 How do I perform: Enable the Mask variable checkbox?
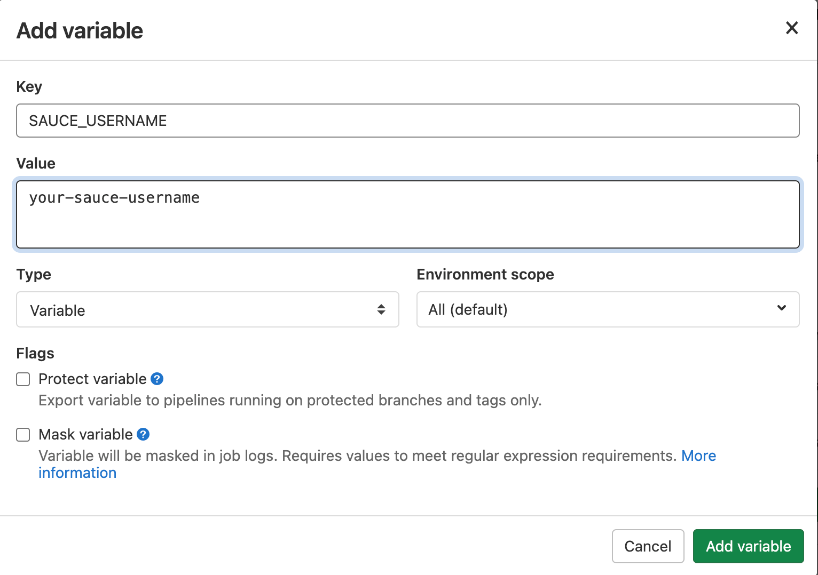pyautogui.click(x=23, y=435)
